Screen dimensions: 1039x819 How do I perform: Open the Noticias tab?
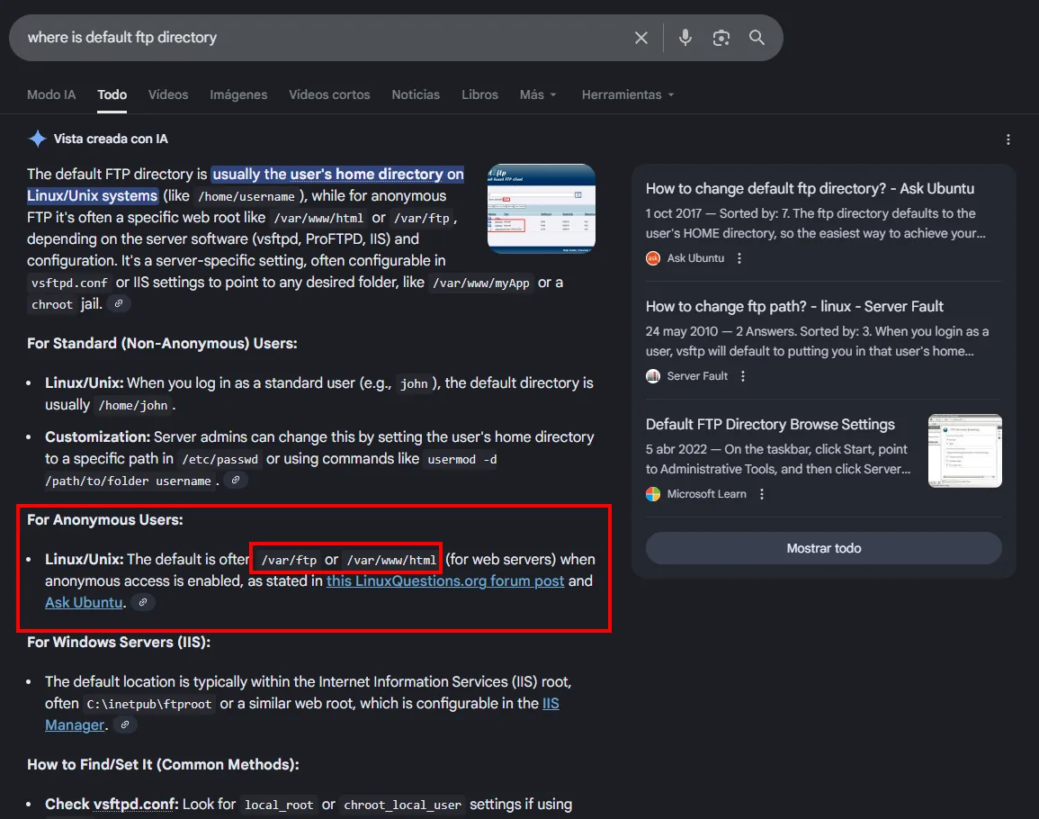coord(416,94)
